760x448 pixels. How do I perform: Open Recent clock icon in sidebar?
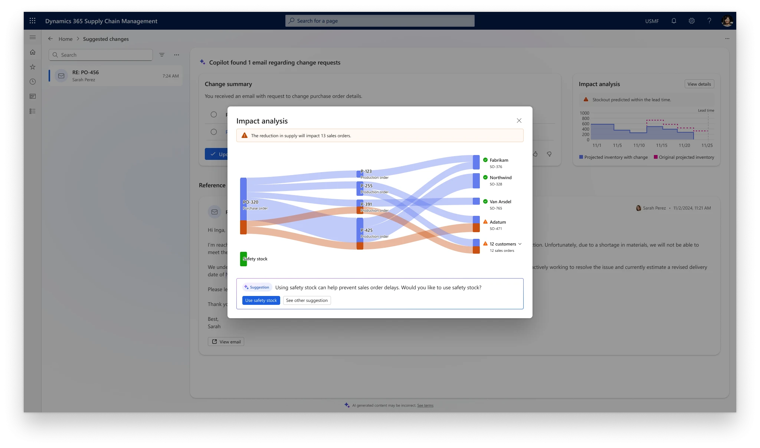pyautogui.click(x=33, y=82)
